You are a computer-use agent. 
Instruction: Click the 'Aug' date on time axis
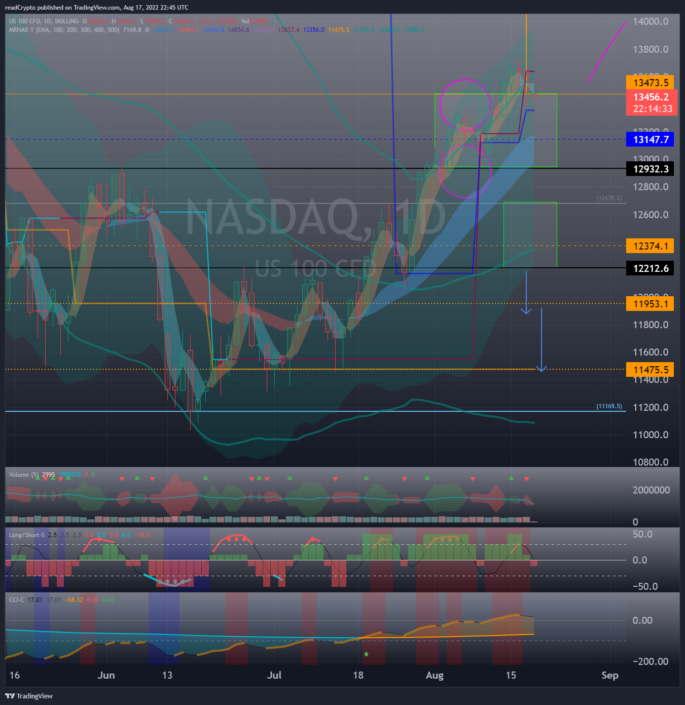(435, 675)
